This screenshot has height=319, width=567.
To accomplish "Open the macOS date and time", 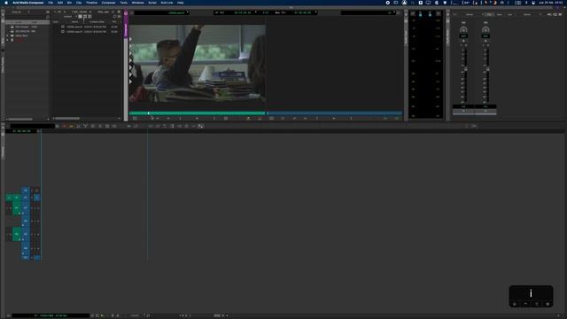I will pos(551,3).
